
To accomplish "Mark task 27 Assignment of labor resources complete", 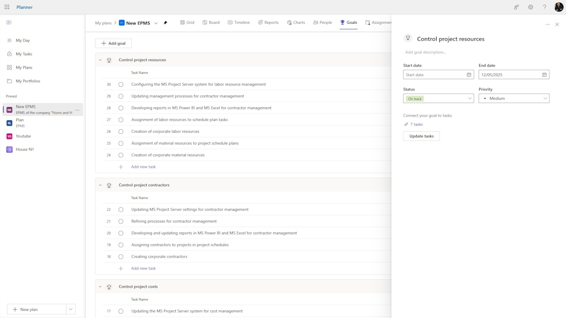I will 121,120.
